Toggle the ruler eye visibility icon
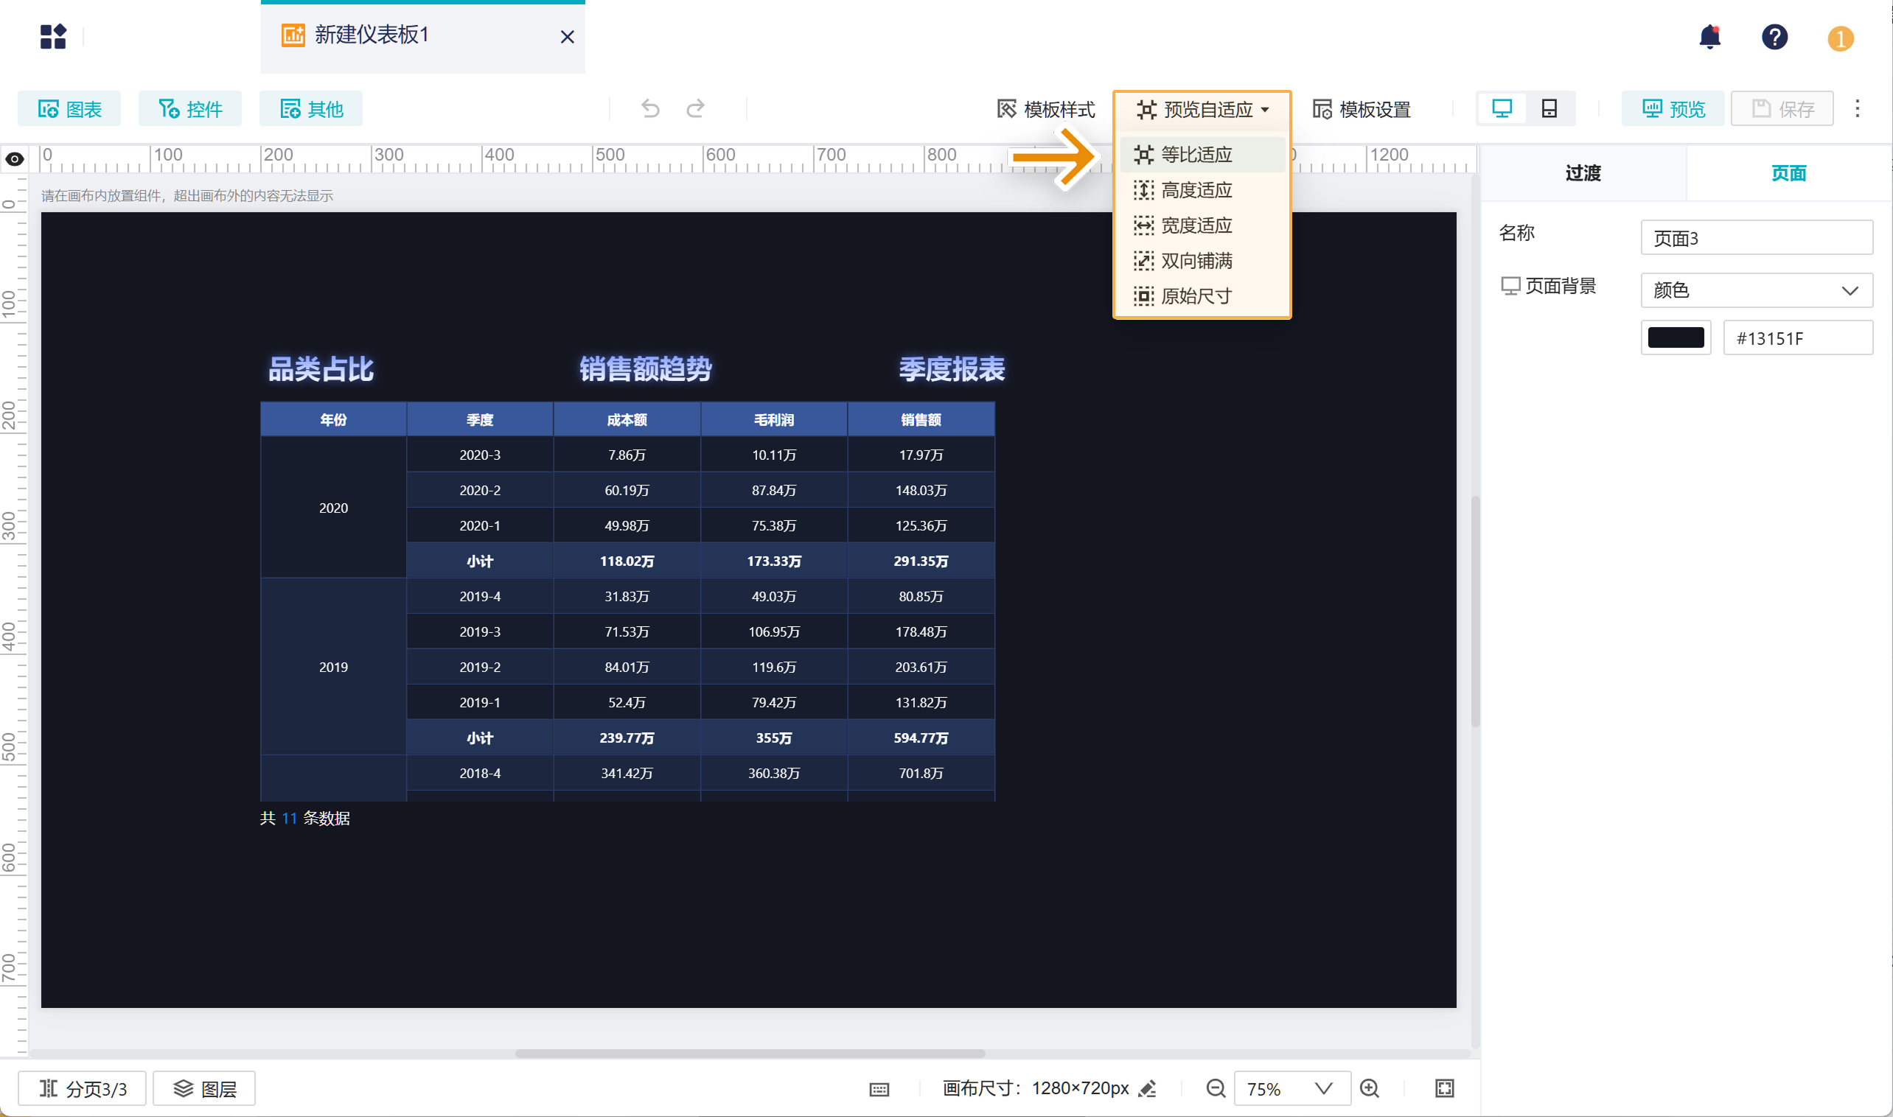Image resolution: width=1893 pixels, height=1117 pixels. 14,159
